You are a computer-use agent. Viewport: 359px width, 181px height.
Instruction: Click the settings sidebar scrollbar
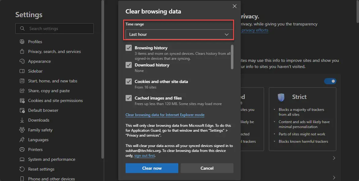pos(103,79)
